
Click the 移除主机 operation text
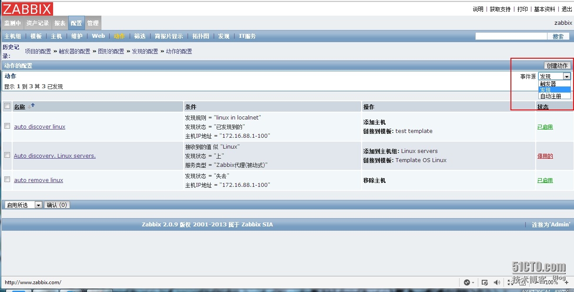374,180
